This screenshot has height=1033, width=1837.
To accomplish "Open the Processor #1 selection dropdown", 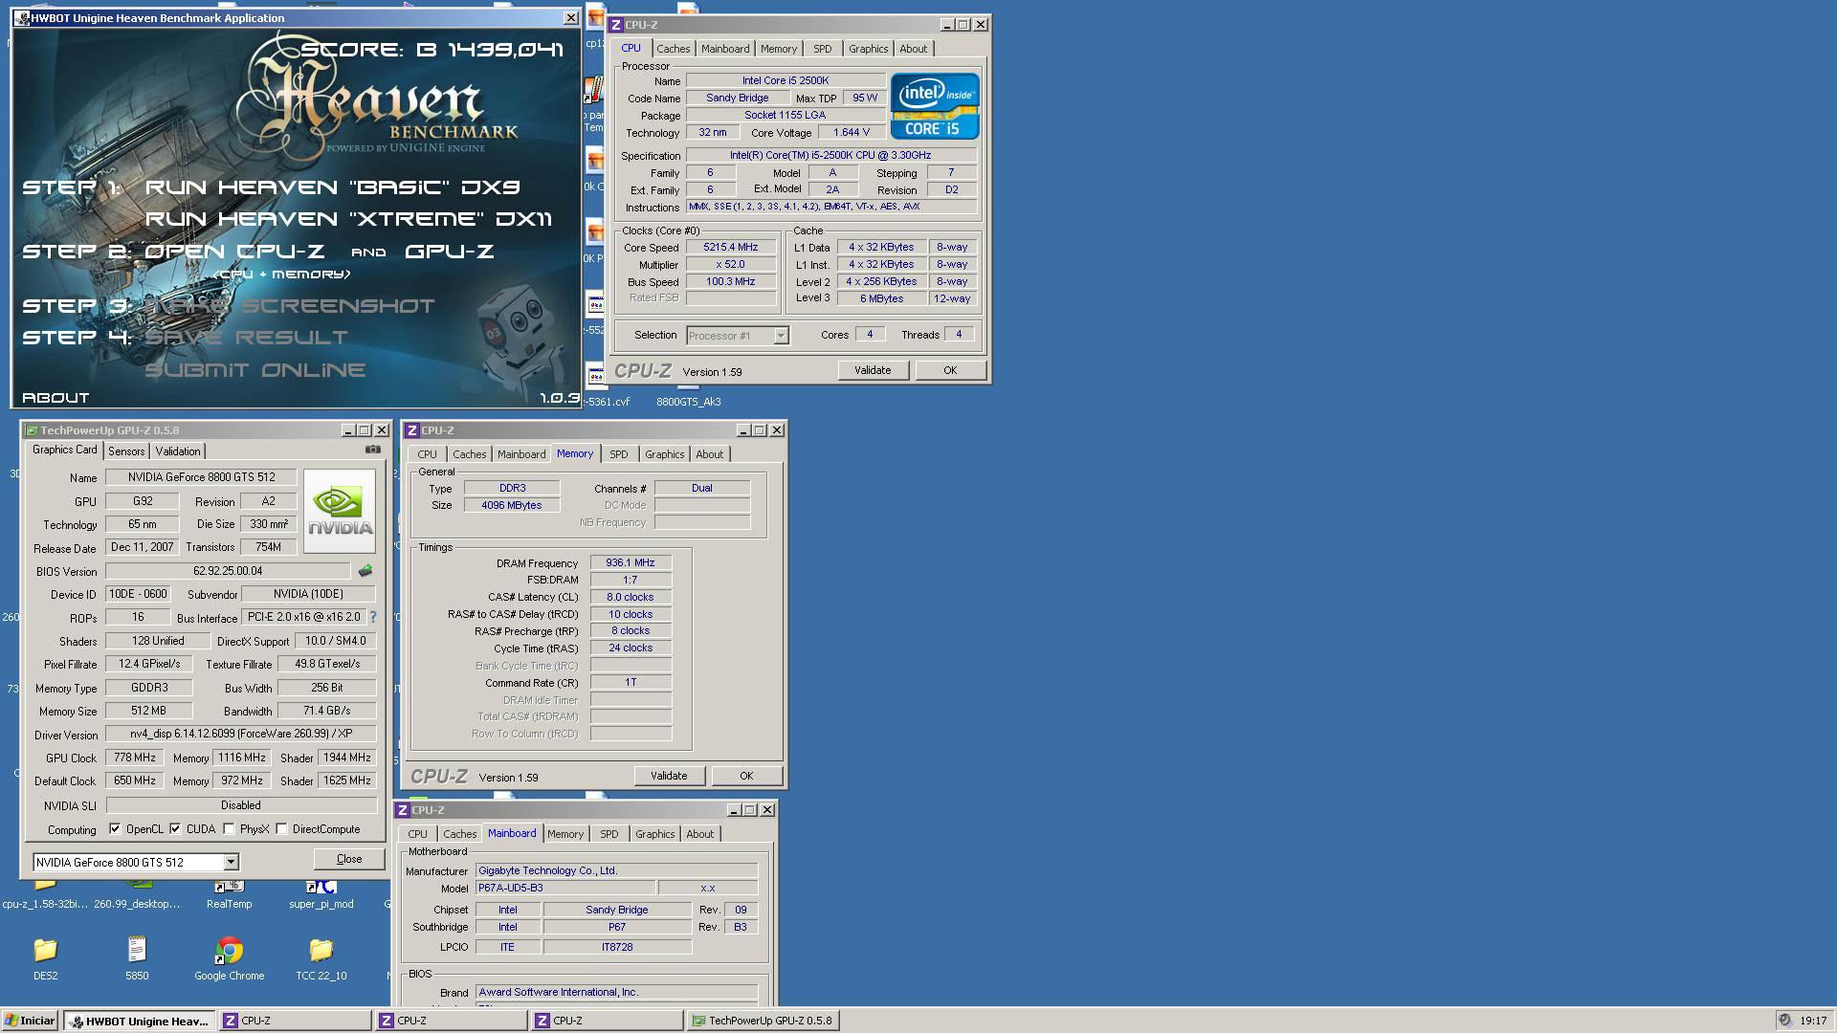I will point(781,335).
